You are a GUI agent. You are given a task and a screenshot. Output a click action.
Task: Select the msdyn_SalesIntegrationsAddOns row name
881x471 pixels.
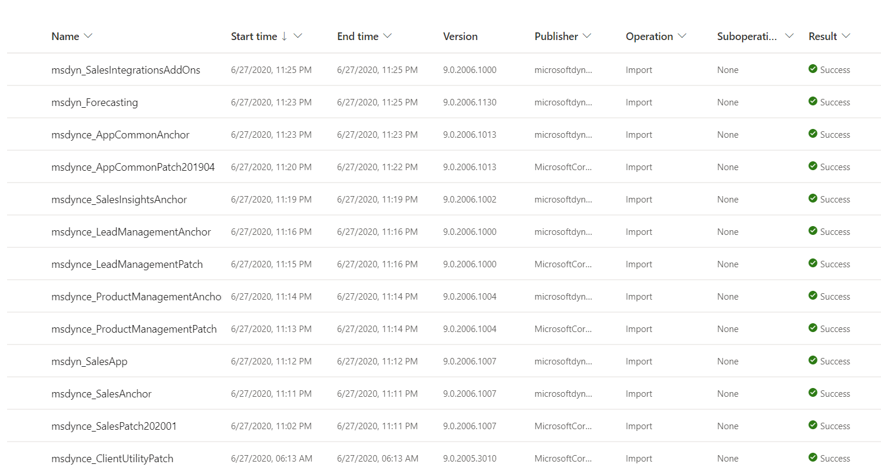126,70
